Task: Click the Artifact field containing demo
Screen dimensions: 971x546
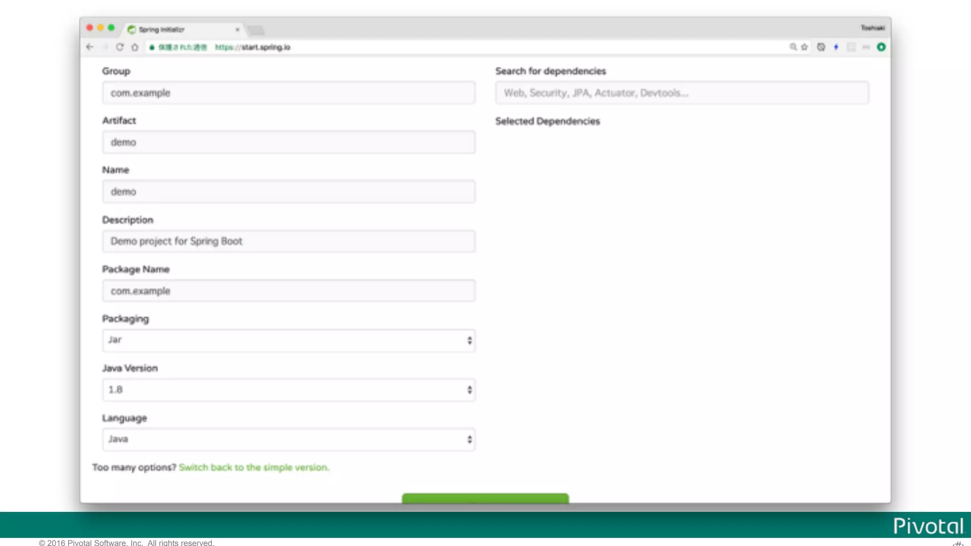Action: point(288,142)
